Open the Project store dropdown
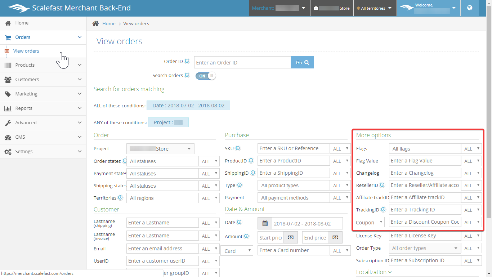492x277 pixels. click(x=160, y=149)
